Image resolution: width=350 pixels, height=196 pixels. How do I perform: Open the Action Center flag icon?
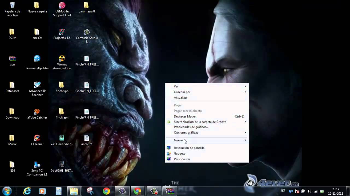tap(297, 191)
